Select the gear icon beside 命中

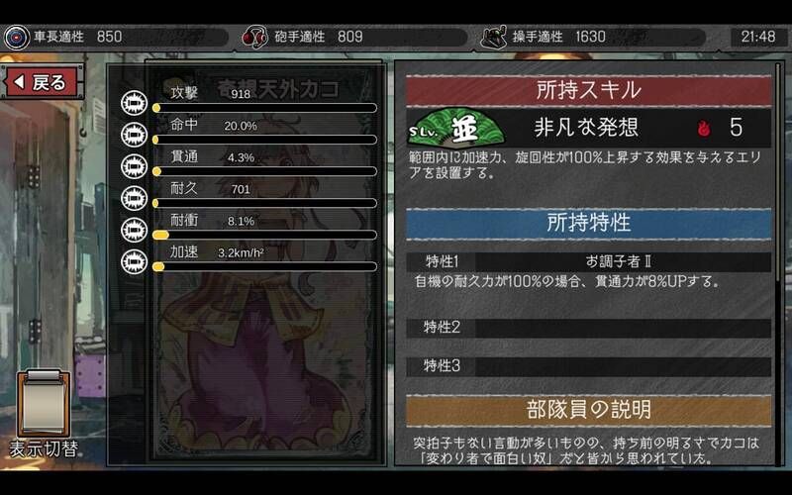click(134, 135)
